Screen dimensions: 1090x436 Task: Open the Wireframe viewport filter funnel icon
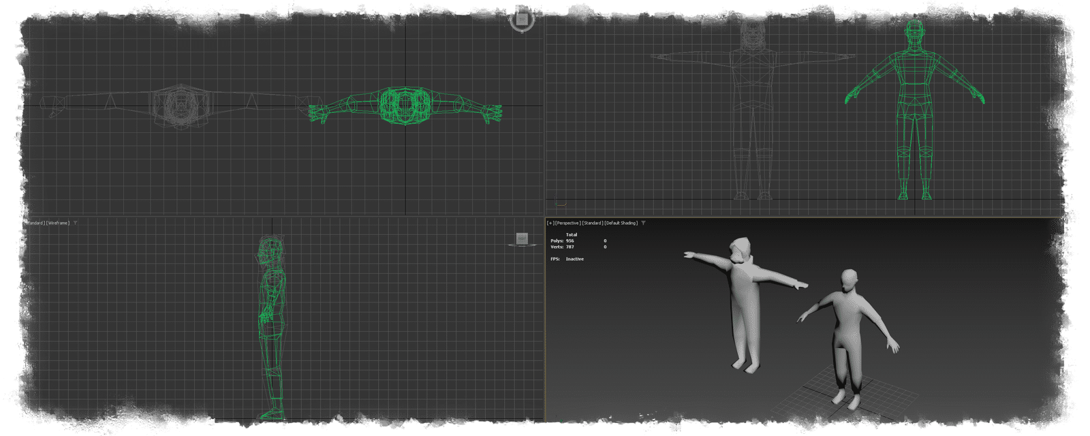click(x=75, y=223)
